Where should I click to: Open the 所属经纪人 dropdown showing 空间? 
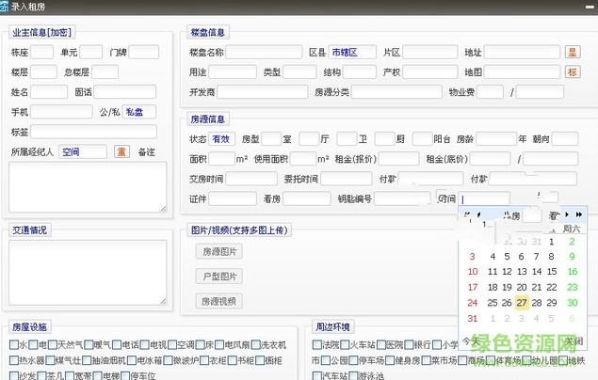[x=82, y=151]
